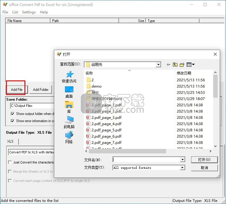Viewport: 226px width, 204px height.
Task: Click the demo folder icon
Action: pos(89,86)
